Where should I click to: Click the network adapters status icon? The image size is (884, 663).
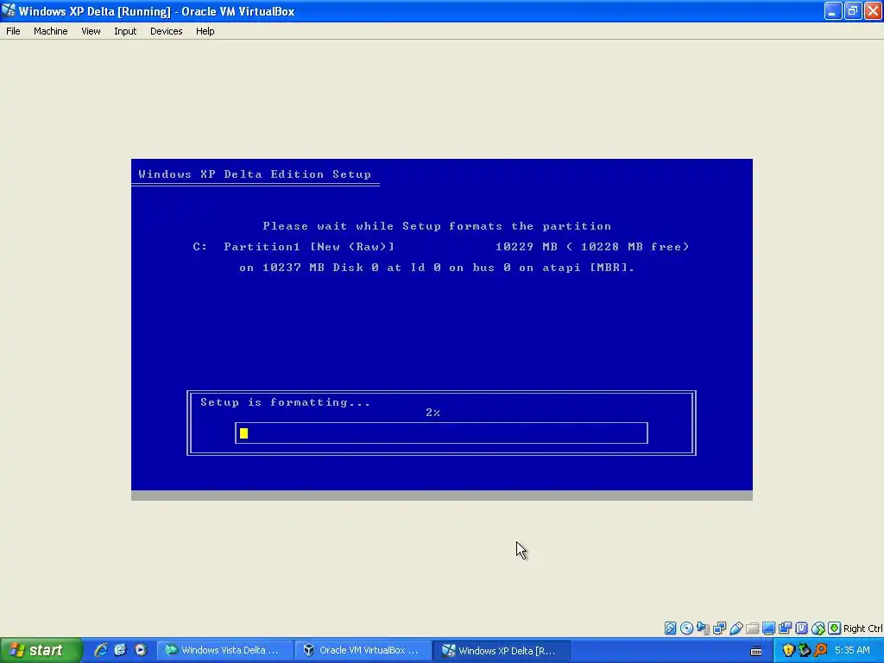coord(719,628)
